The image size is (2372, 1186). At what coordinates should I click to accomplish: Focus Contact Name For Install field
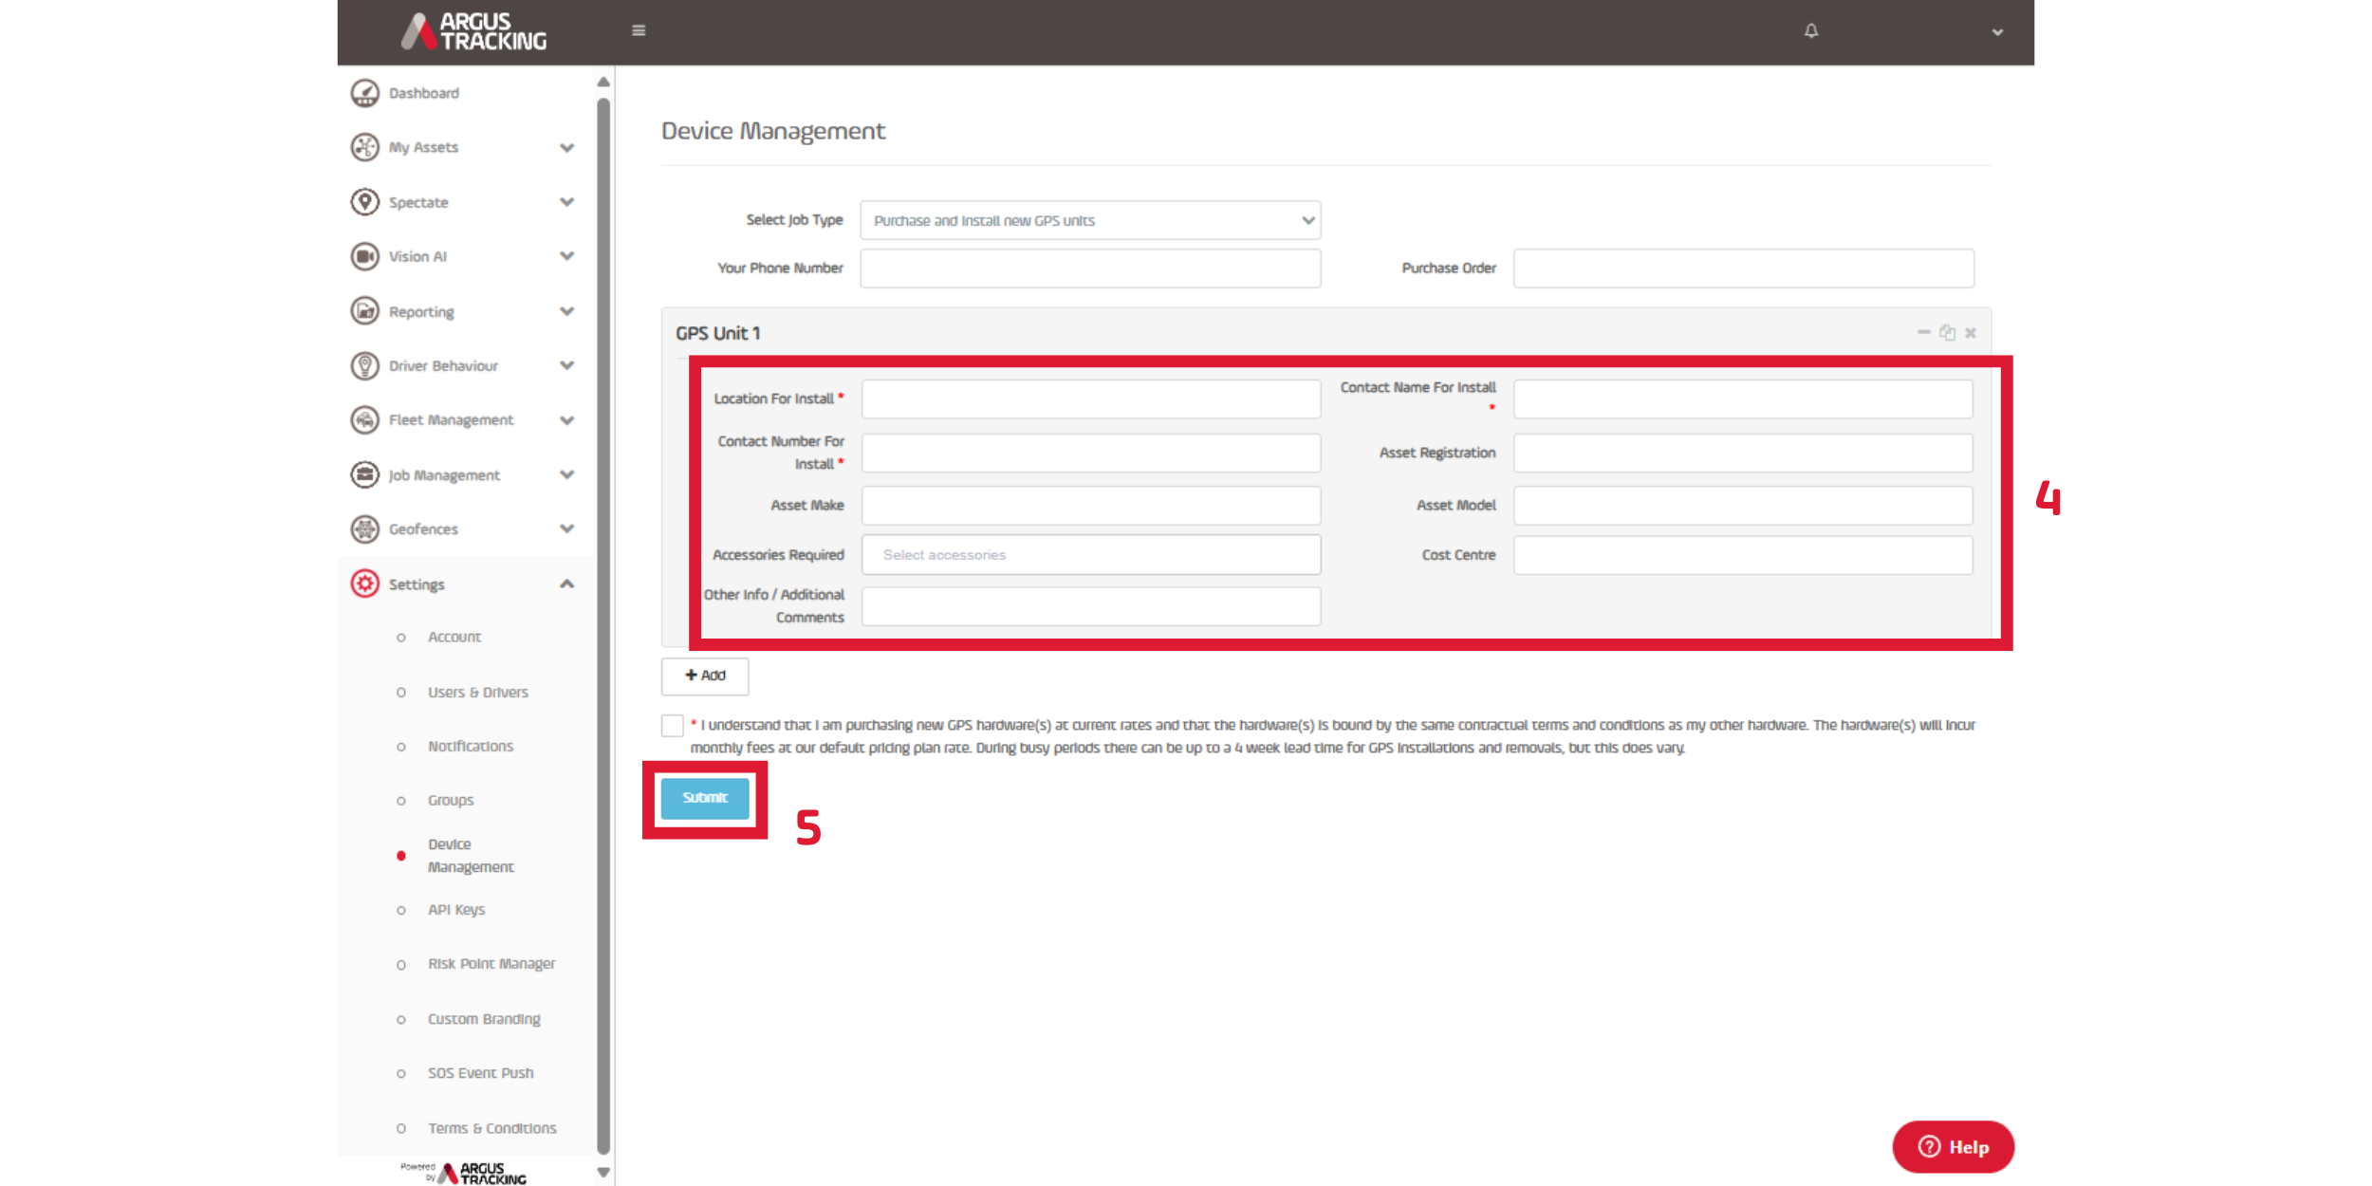(1742, 398)
